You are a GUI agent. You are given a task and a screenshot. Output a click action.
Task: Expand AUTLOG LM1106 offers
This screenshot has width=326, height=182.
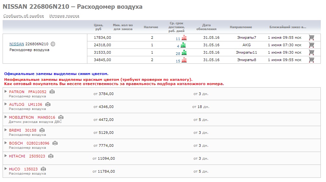coord(6,104)
